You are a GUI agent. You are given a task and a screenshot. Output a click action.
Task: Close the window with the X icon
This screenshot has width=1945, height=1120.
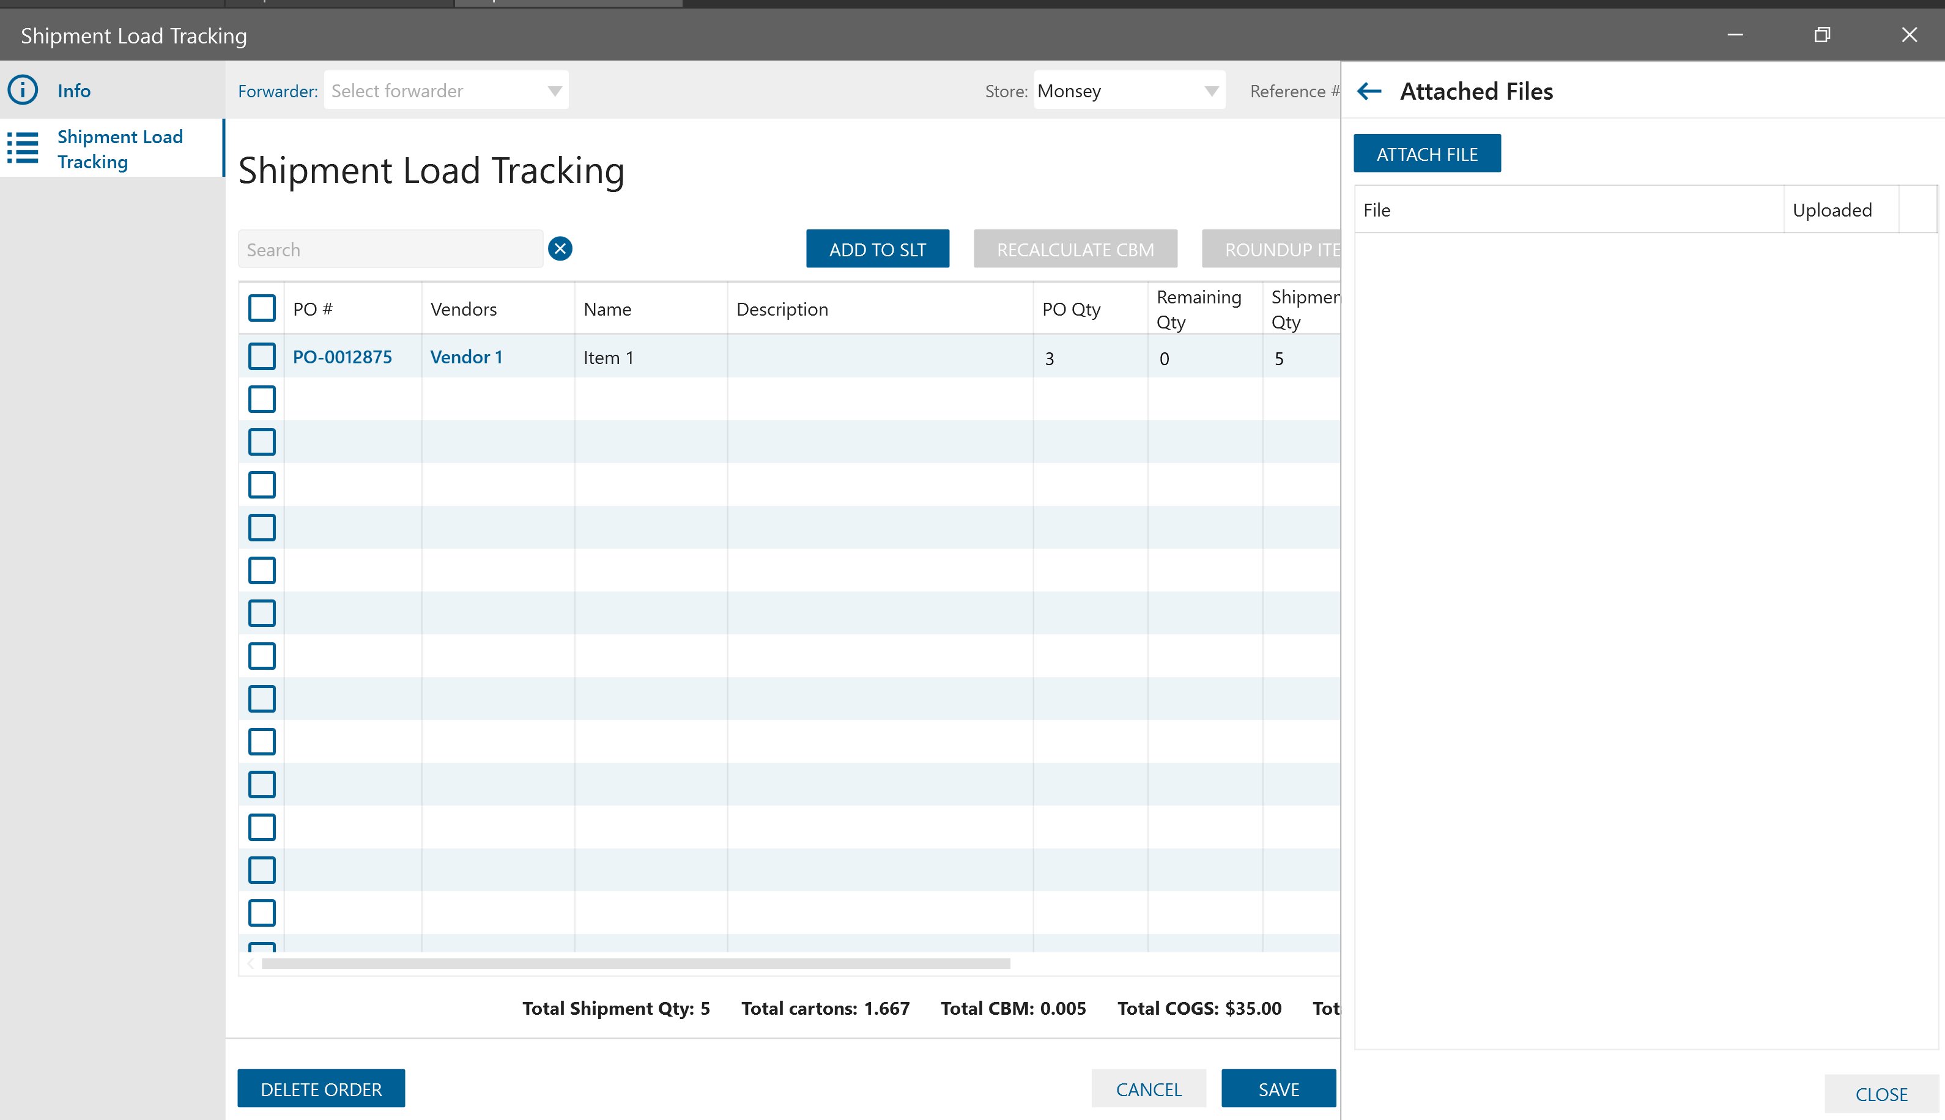click(x=1909, y=35)
